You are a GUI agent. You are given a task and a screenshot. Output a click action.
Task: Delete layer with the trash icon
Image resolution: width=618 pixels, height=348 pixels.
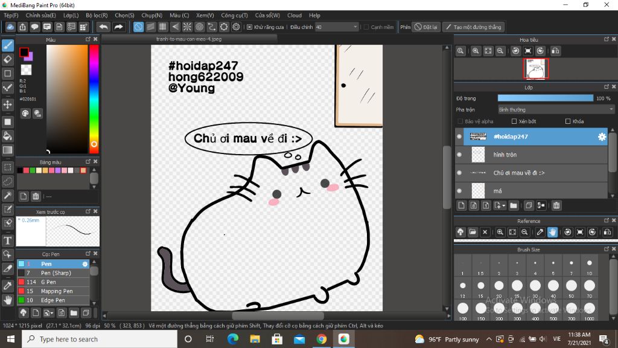click(556, 205)
